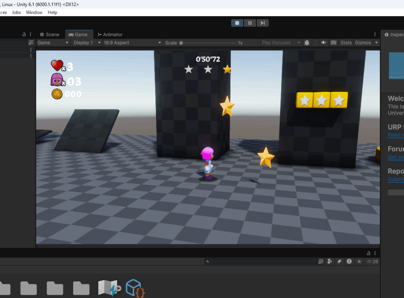The width and height of the screenshot is (404, 298).
Task: Advance one frame with Step button
Action: tap(262, 23)
